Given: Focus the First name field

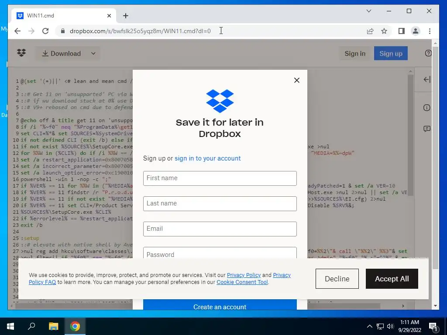Looking at the screenshot, I should (x=220, y=178).
